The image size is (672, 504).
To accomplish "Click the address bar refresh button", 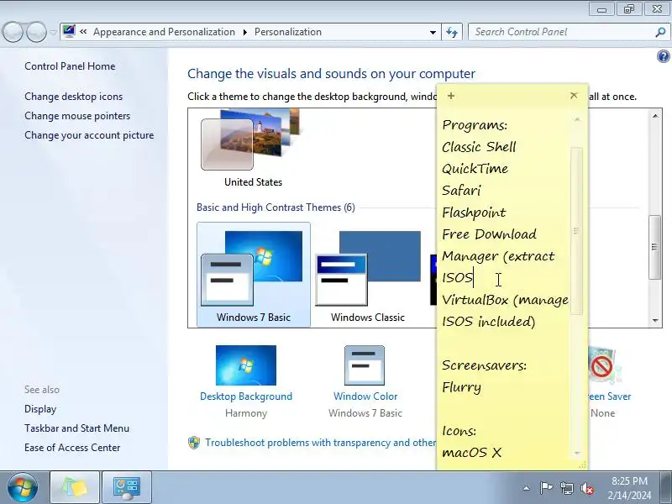I will [x=452, y=32].
